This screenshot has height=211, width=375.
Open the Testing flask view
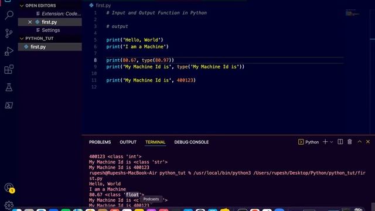pyautogui.click(x=9, y=87)
